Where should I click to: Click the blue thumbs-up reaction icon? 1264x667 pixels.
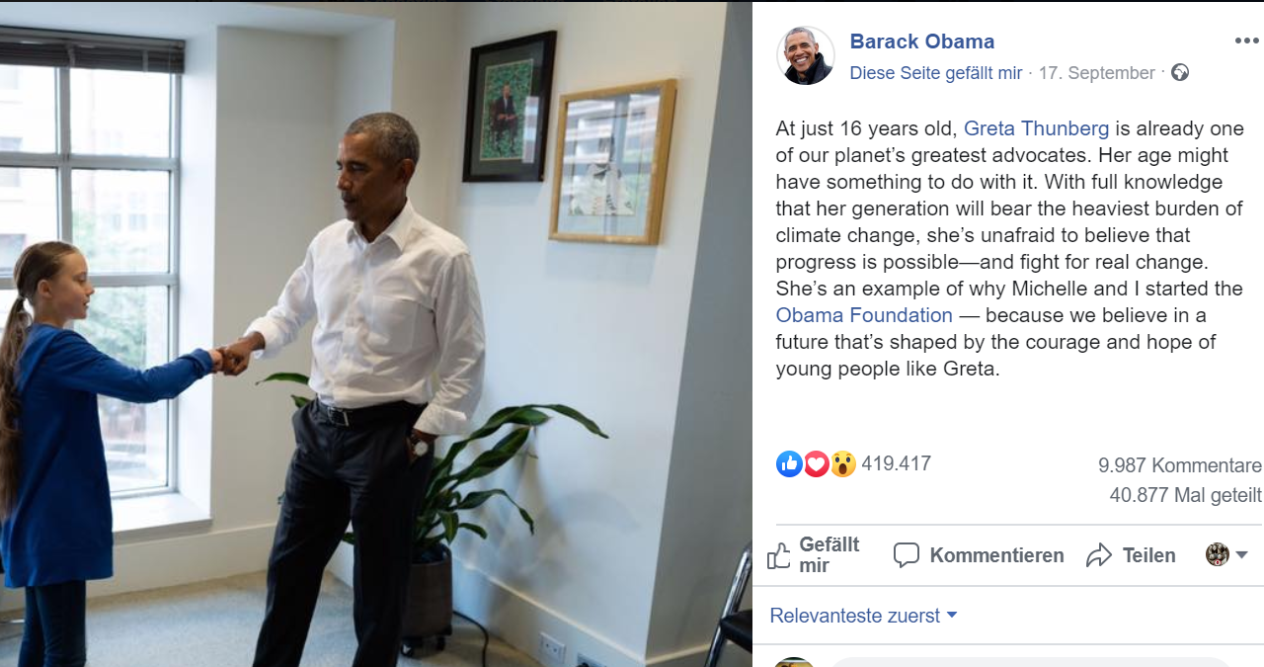tap(789, 463)
